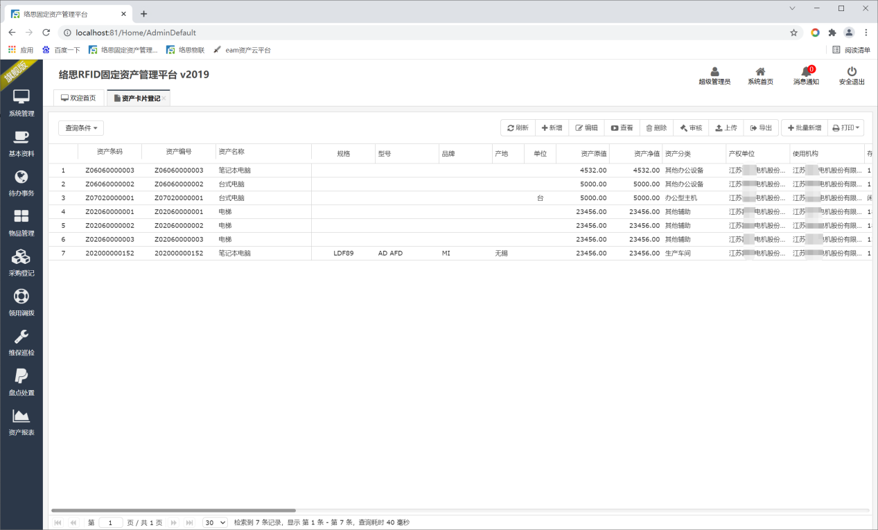Select row with barcode Z02060000001

click(x=461, y=212)
